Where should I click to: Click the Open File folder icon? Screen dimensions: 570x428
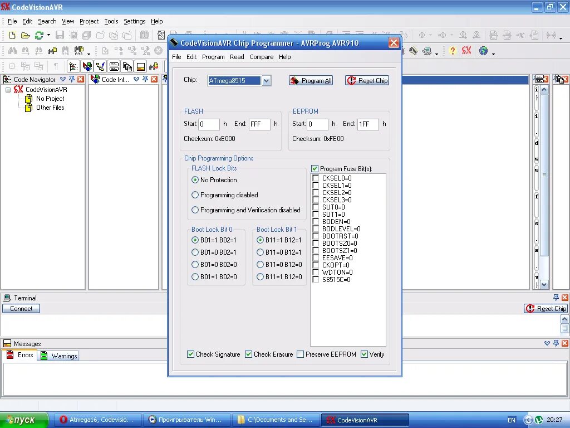tap(25, 35)
